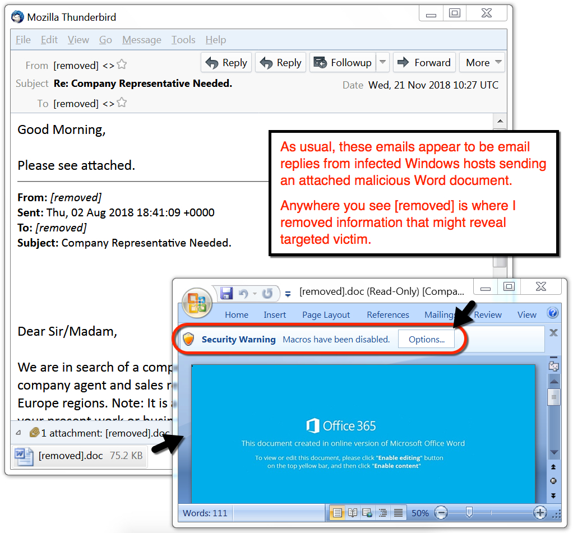Click the Office button orb in Word
The width and height of the screenshot is (573, 533).
click(x=197, y=303)
